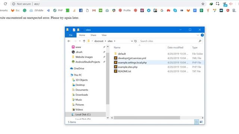Image resolution: width=239 pixels, height=134 pixels.
Task: Open www in Quick access
Action: pyautogui.click(x=78, y=47)
